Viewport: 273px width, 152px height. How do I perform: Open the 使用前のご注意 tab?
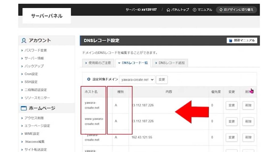[x=98, y=63]
